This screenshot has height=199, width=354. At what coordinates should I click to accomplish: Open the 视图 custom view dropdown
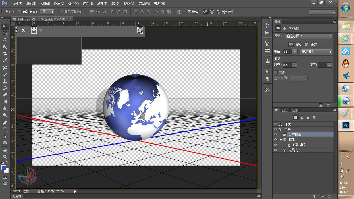click(x=308, y=36)
